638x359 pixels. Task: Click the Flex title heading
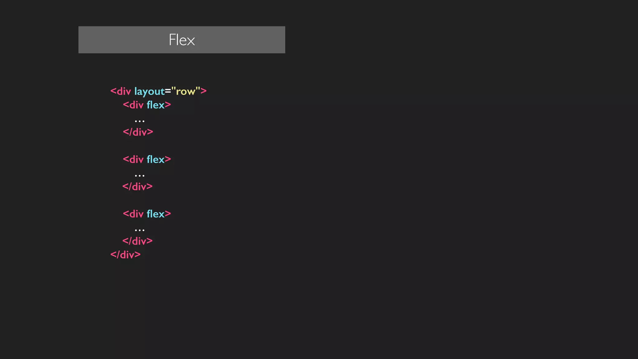click(x=182, y=40)
